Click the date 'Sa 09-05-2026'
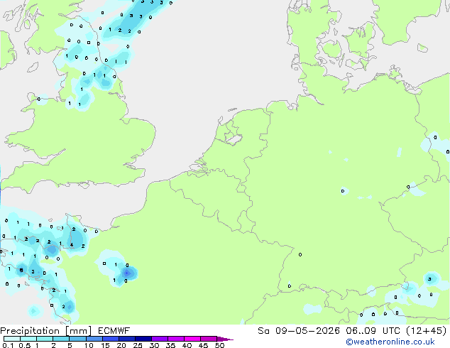The image size is (450, 348). pos(299,331)
